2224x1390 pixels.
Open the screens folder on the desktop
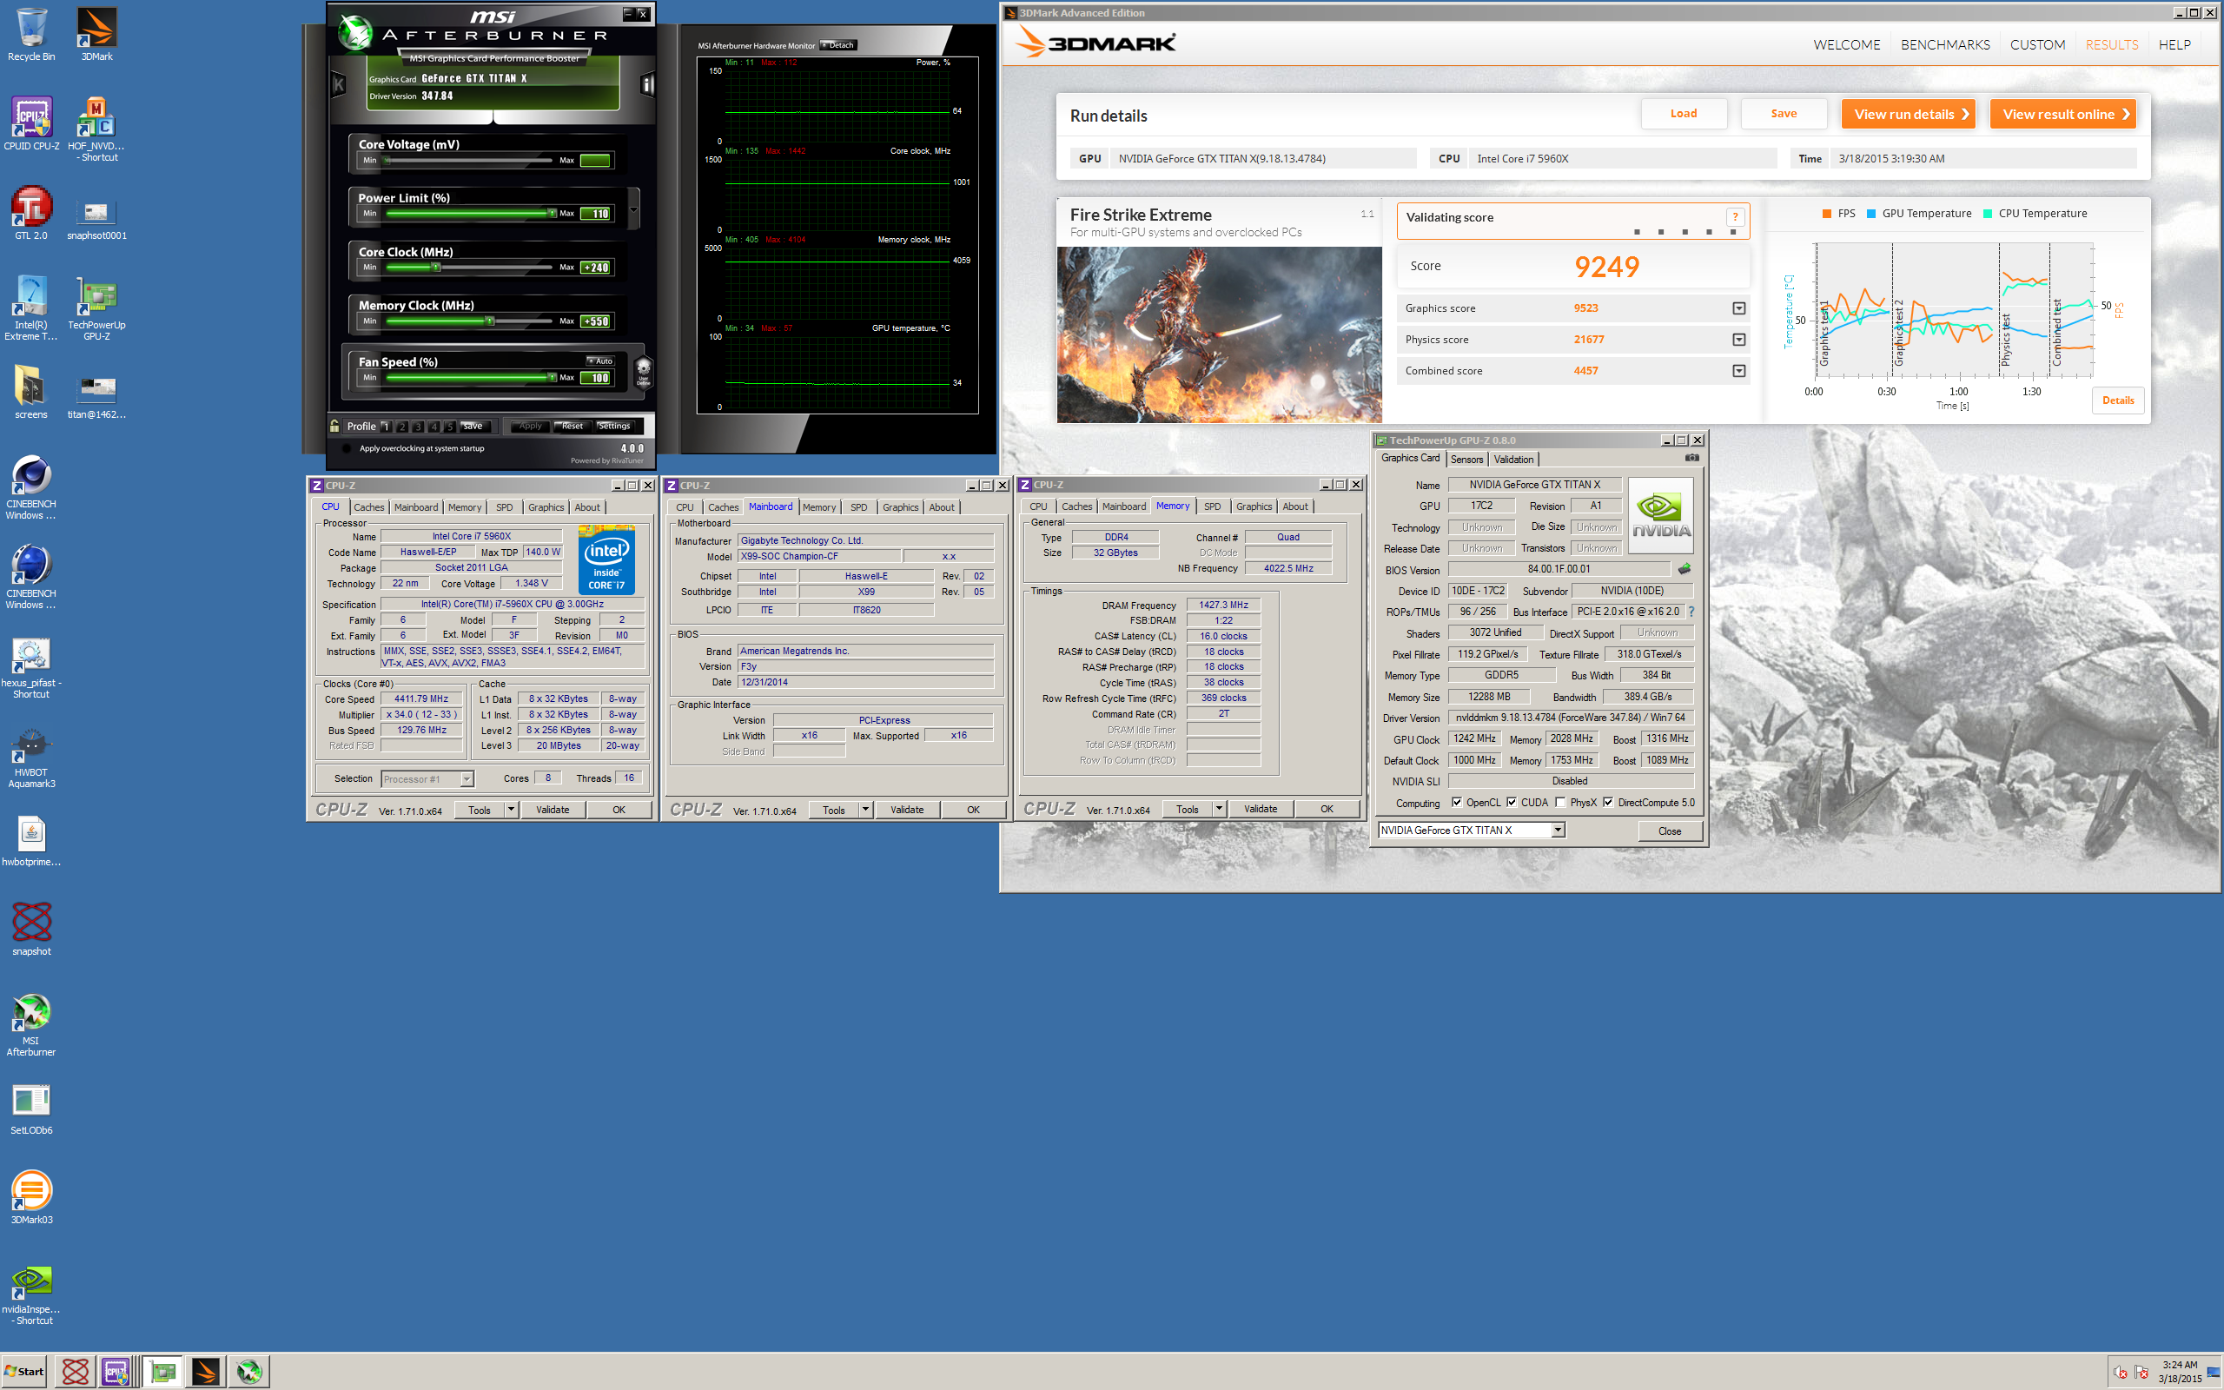(x=31, y=392)
